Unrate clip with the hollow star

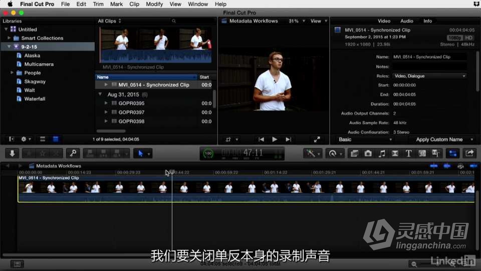43,154
